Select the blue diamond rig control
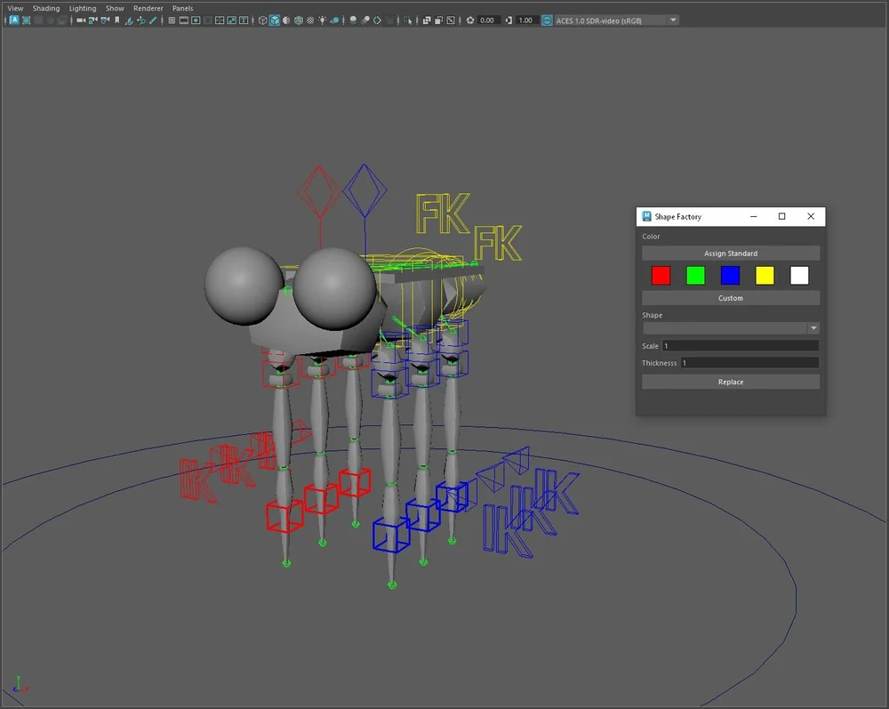This screenshot has height=709, width=889. (364, 190)
